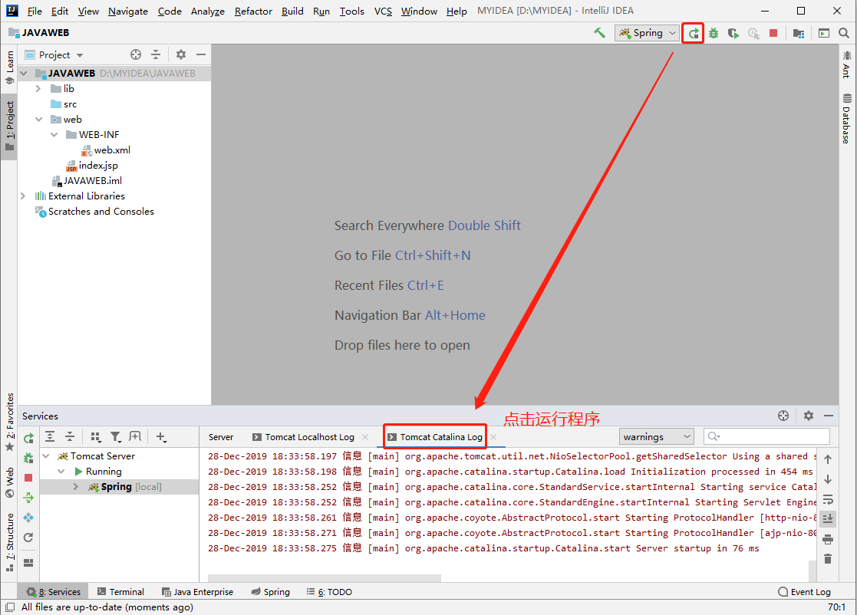Click the log scroll-down arrow icon
This screenshot has width=857, height=615.
pos(828,479)
